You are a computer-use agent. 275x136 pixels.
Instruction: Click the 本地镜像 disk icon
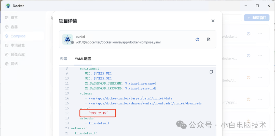(x=7, y=45)
